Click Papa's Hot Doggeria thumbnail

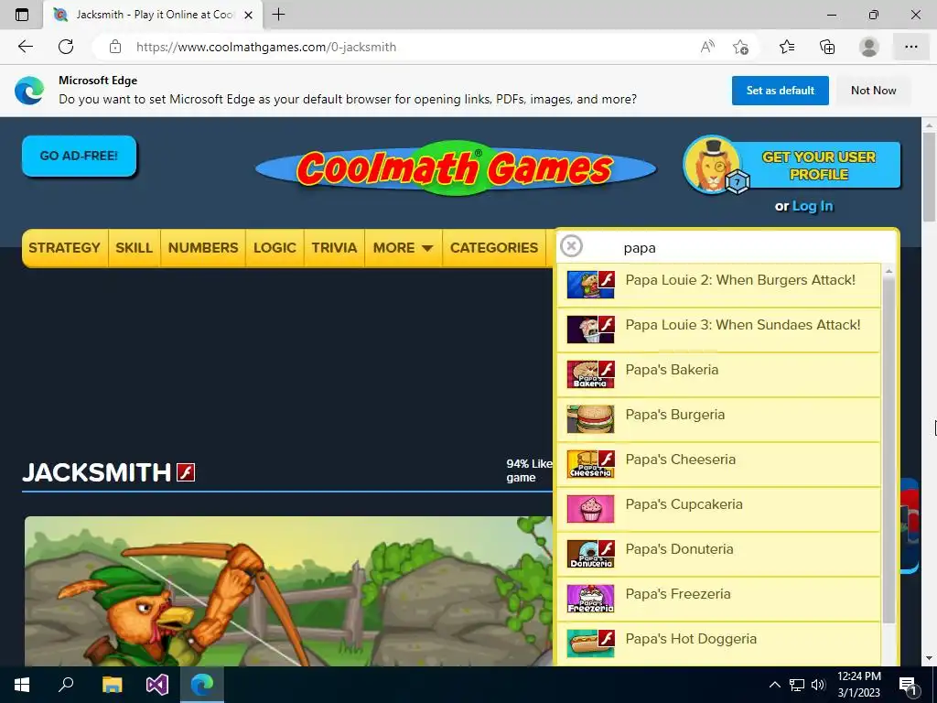tap(590, 644)
